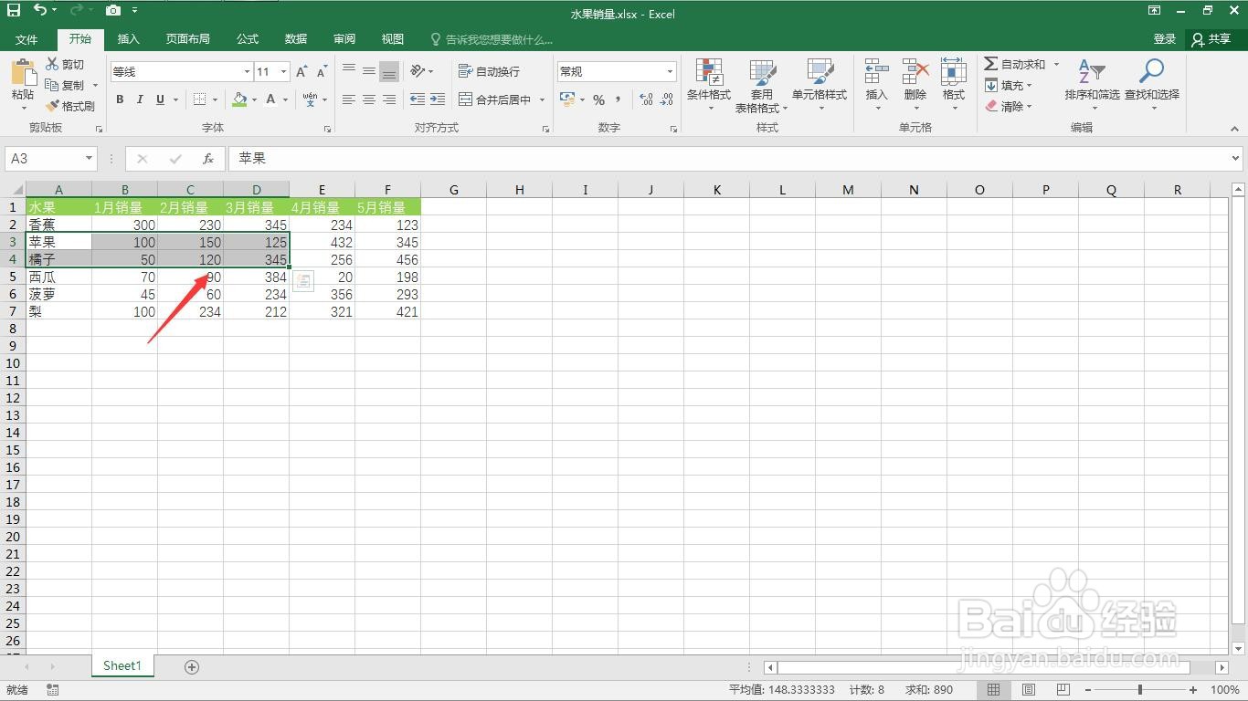Viewport: 1248px width, 701px height.
Task: Increase font size with large A icon
Action: [301, 71]
